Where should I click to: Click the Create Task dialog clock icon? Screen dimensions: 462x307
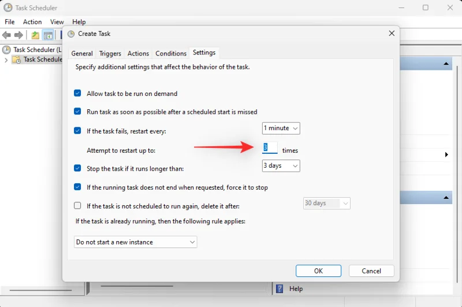[x=71, y=34]
